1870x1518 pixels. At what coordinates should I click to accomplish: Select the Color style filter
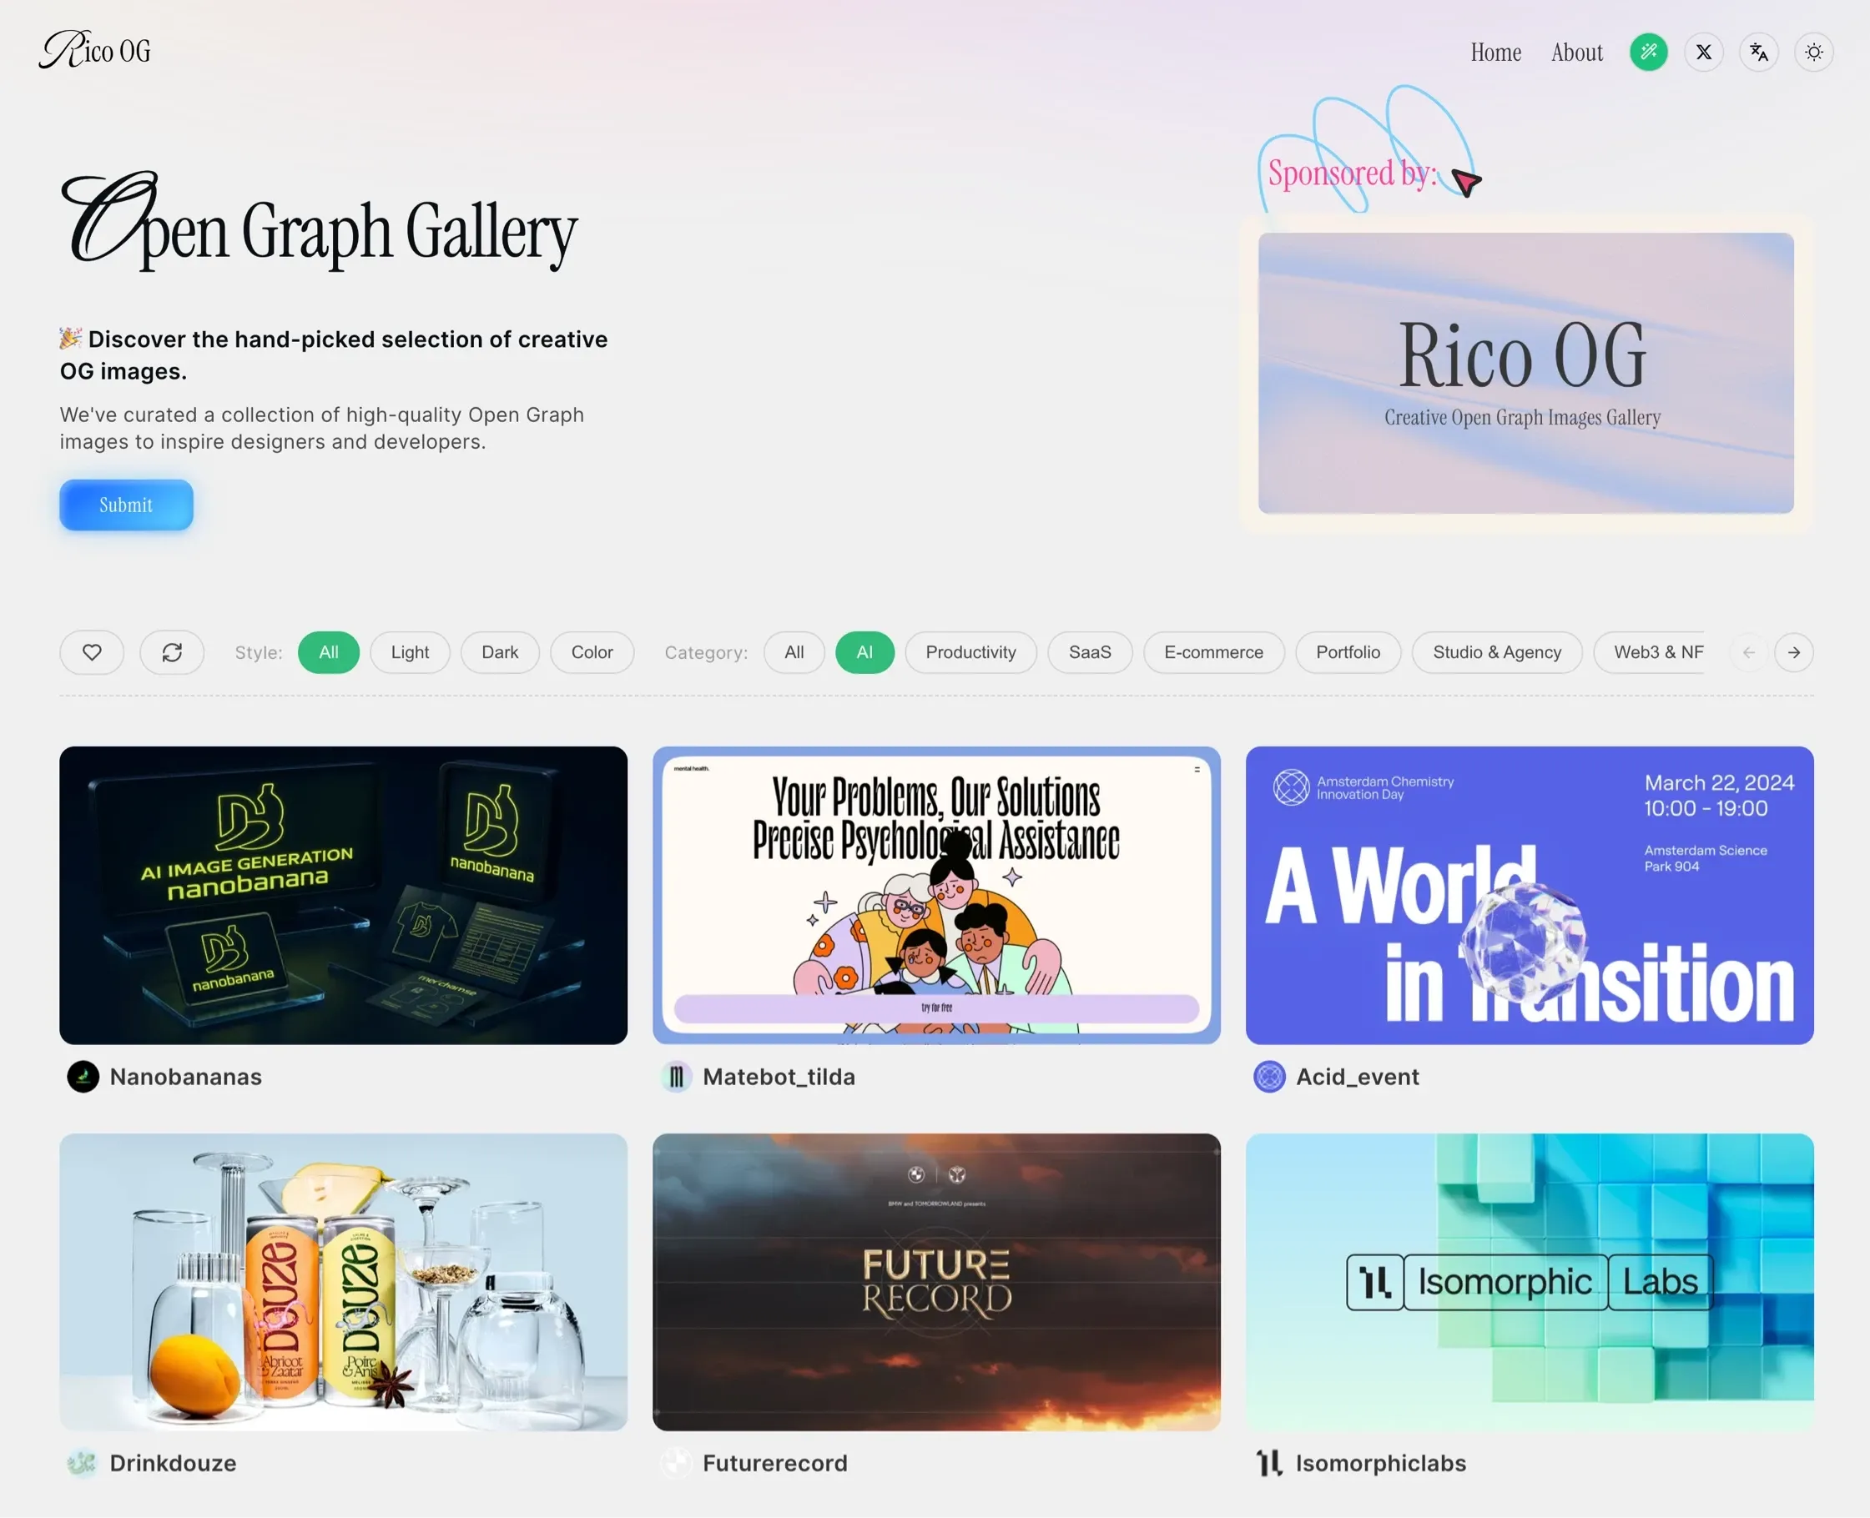[x=592, y=652]
